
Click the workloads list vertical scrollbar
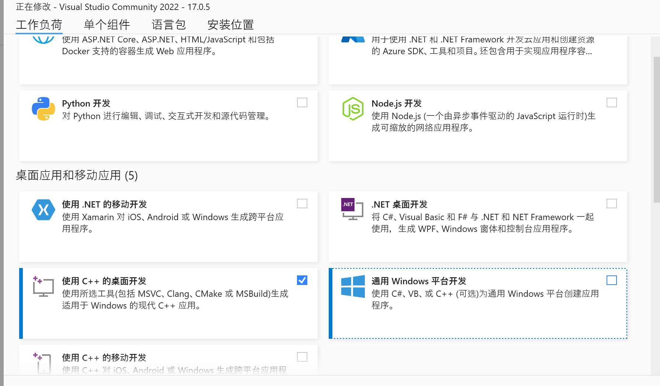tap(656, 130)
